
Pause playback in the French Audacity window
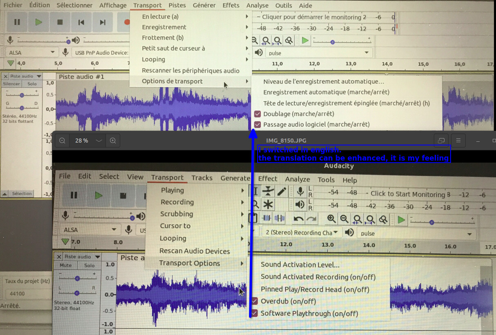coord(17,22)
